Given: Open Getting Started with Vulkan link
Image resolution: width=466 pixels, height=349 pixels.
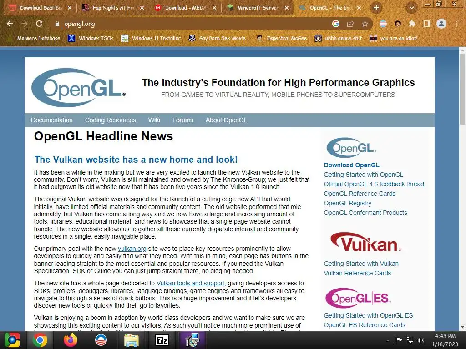Looking at the screenshot, I should pos(361,264).
